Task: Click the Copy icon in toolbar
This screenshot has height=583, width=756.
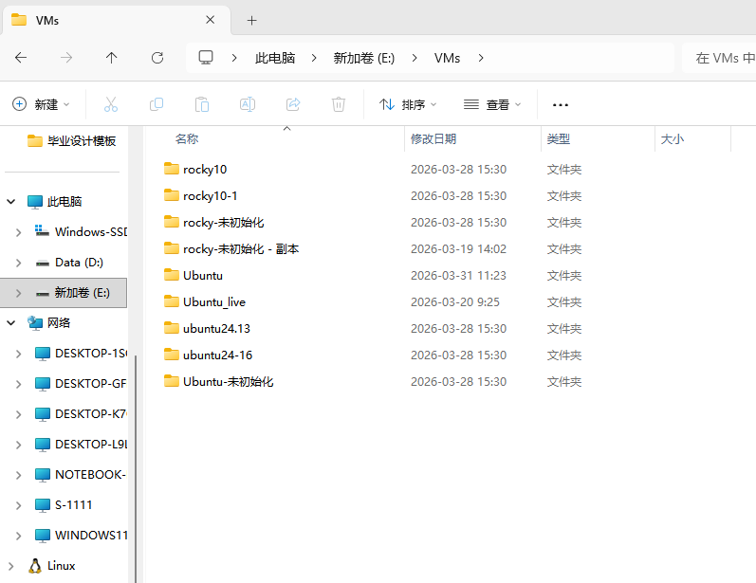Action: pos(157,104)
